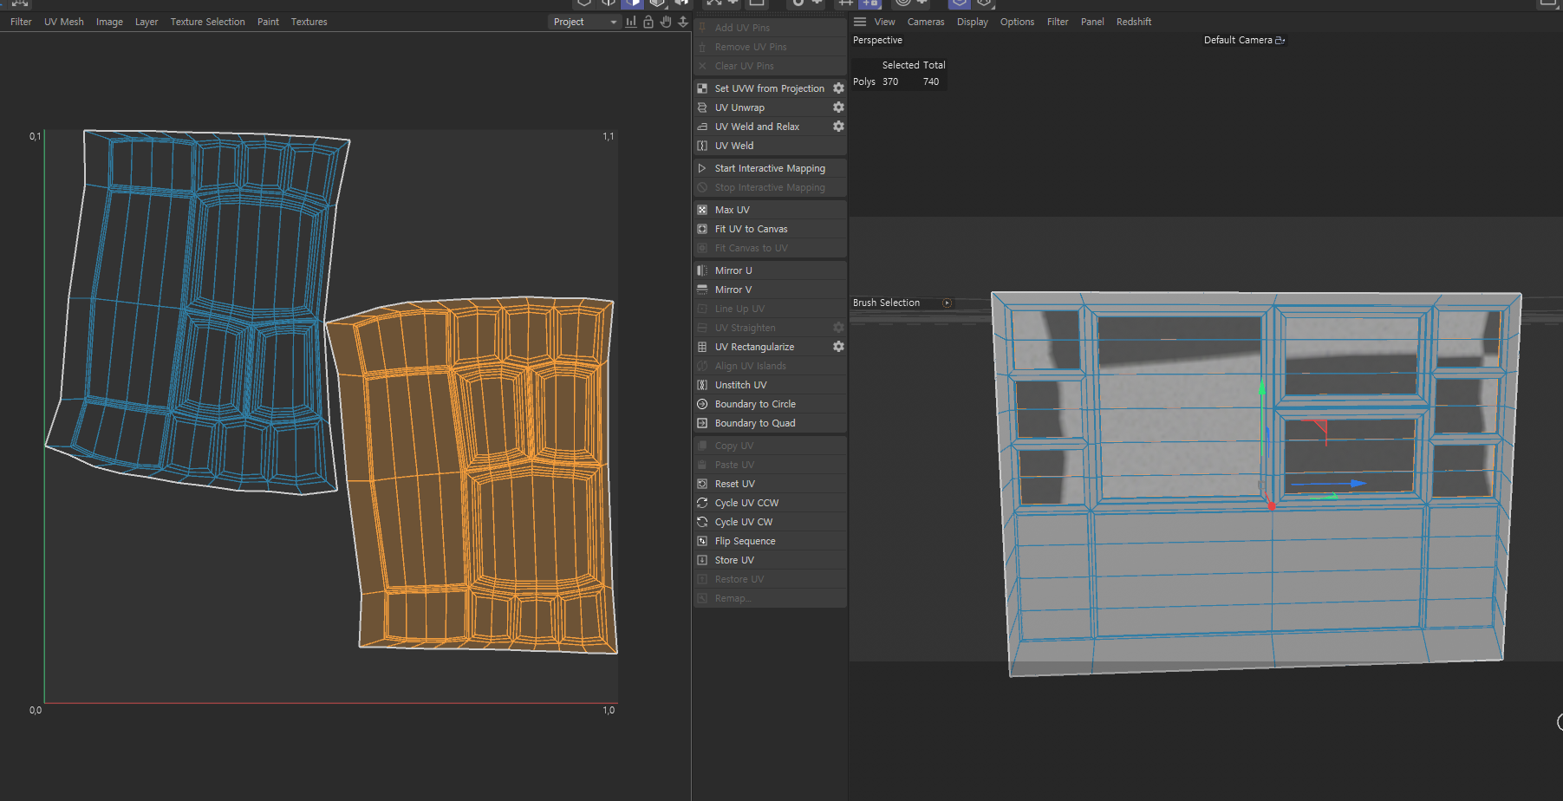
Task: Open the Texture Selection menu
Action: pos(207,22)
